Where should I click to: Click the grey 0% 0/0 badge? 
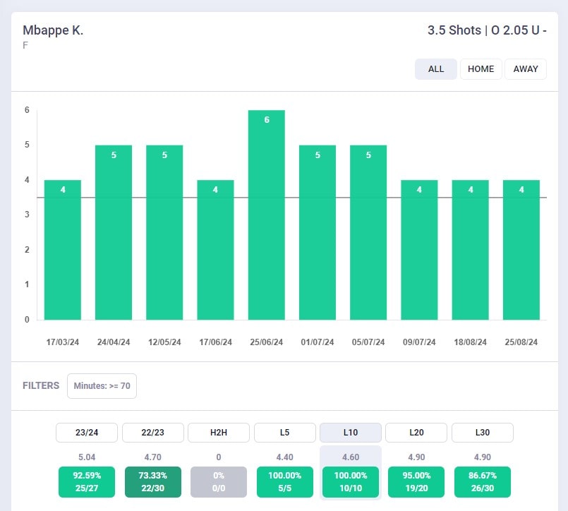click(219, 482)
